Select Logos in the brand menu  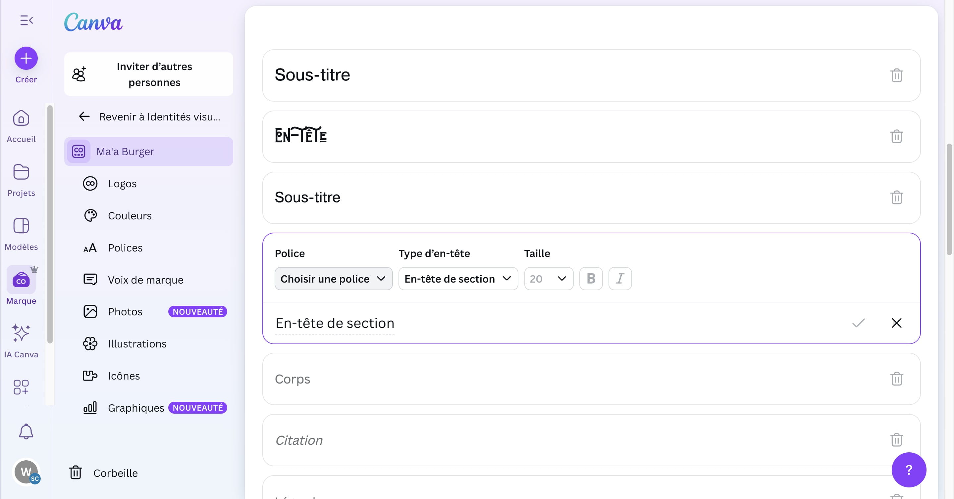coord(122,183)
